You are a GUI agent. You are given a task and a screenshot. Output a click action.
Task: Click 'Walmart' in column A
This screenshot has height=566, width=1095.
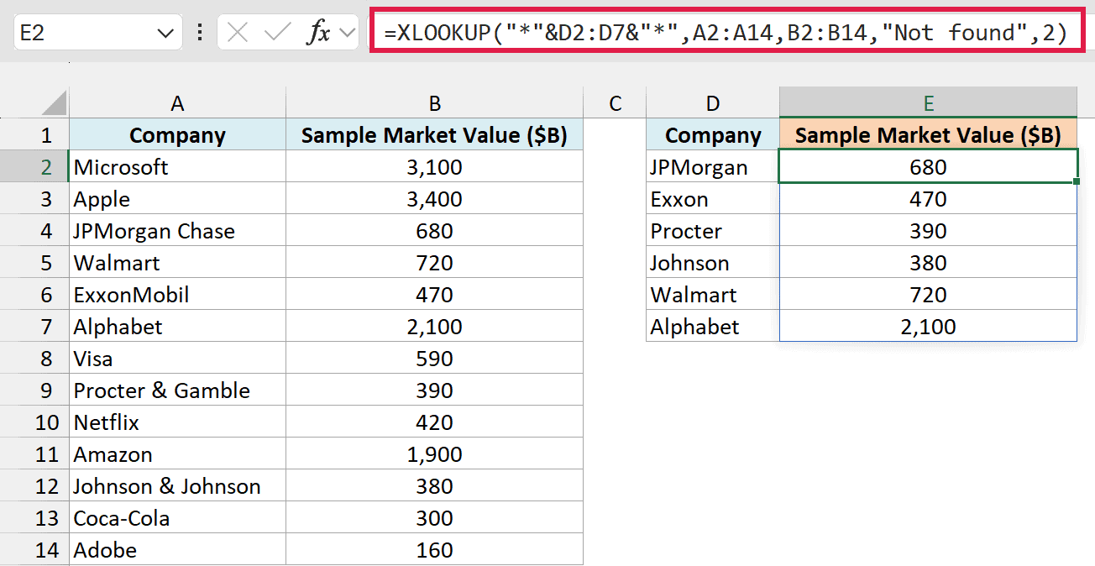(177, 263)
